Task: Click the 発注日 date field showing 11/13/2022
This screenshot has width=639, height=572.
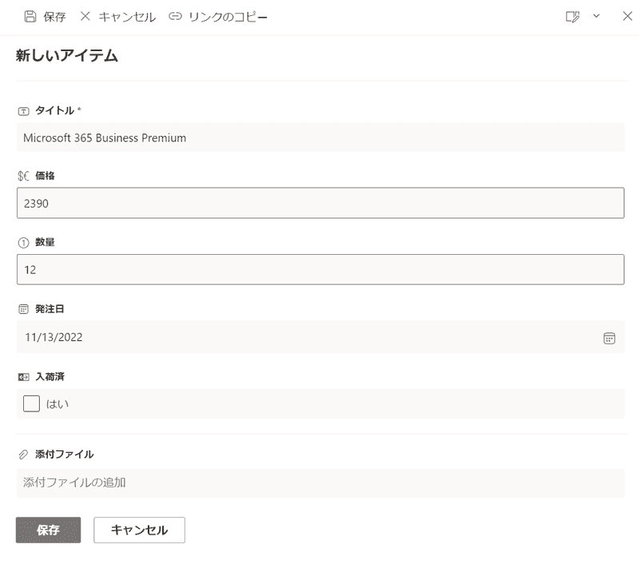Action: 304,337
